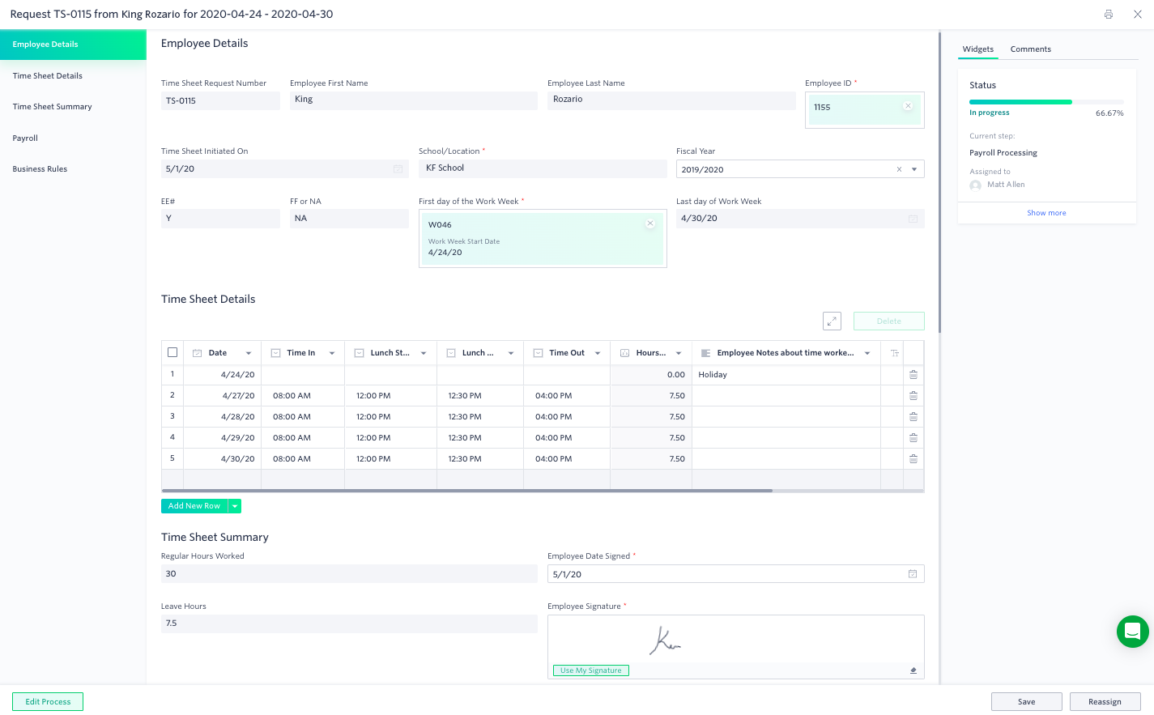Switch to the Widgets tab
This screenshot has width=1154, height=715.
point(977,49)
